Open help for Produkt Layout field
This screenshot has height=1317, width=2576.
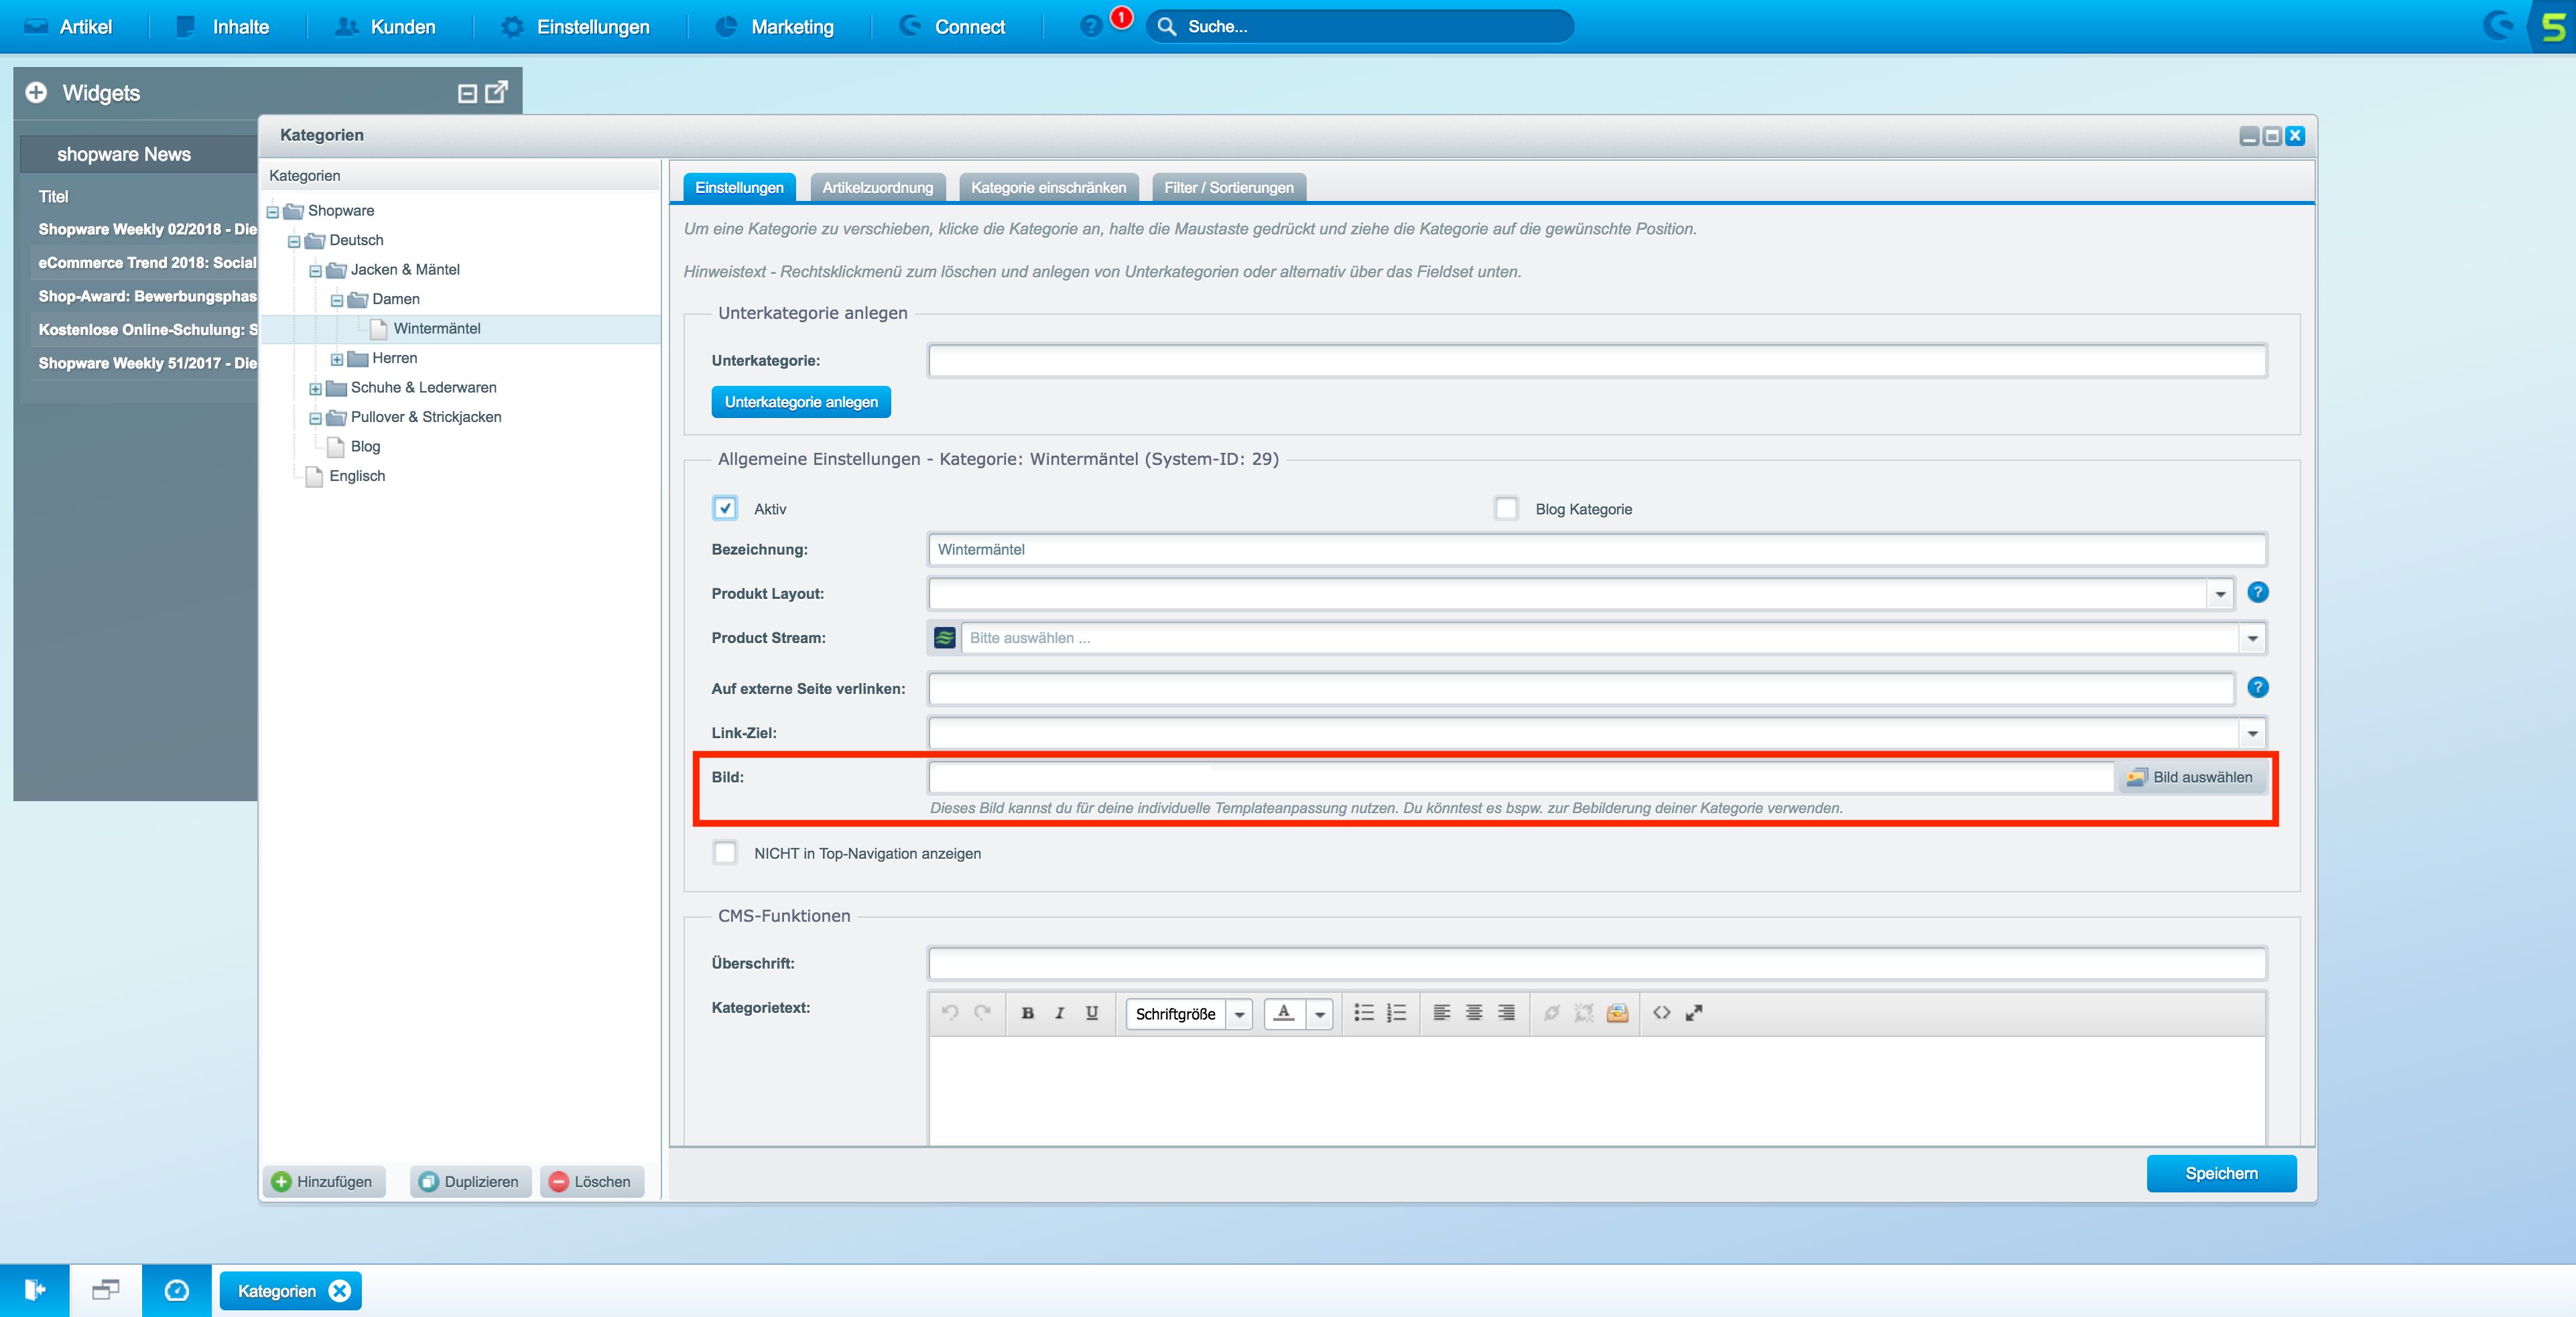[2257, 592]
